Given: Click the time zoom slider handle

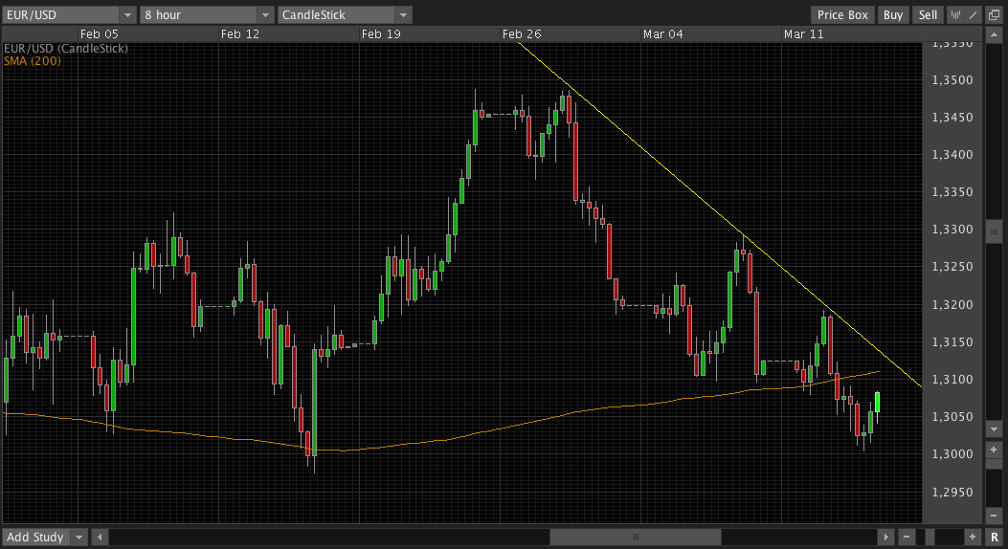Looking at the screenshot, I should pos(930,537).
